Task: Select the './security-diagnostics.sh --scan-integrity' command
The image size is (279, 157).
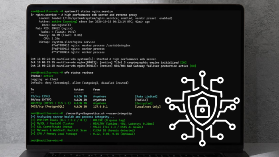Action: click(x=98, y=113)
